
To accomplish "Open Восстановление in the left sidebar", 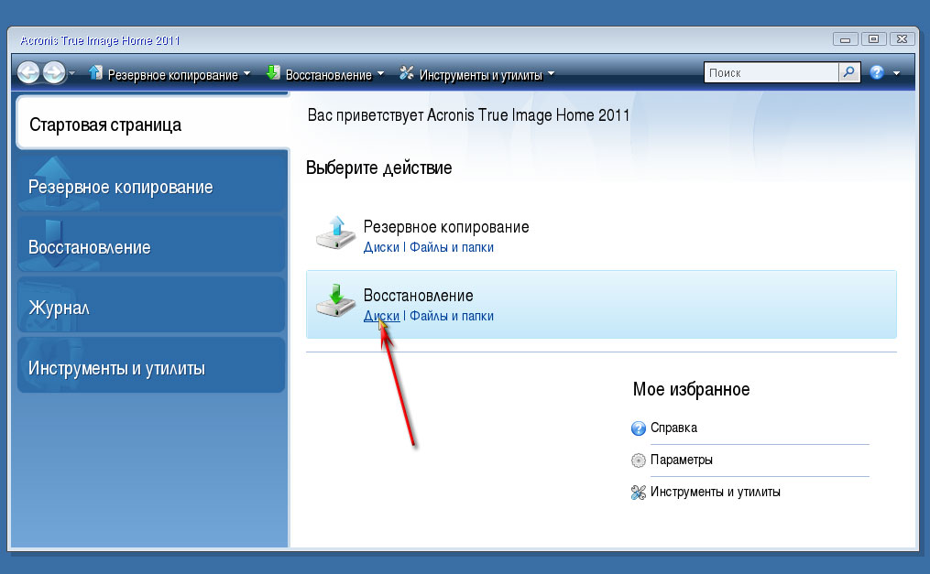I will 151,244.
